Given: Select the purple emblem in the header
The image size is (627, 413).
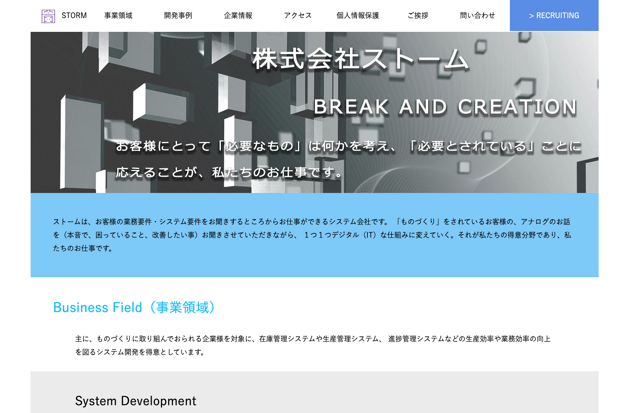Looking at the screenshot, I should click(x=48, y=16).
